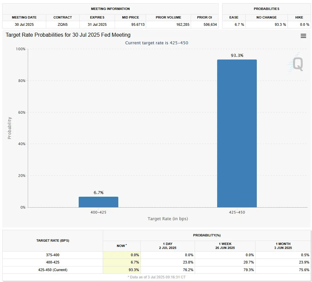The height and width of the screenshot is (282, 312).
Task: Click the meeting date 30 Jul 2025
Action: [x=24, y=24]
